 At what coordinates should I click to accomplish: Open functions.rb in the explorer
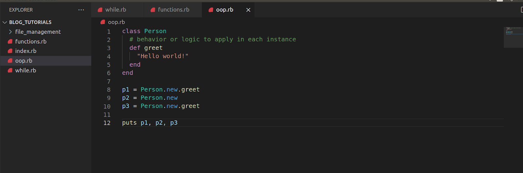point(31,41)
